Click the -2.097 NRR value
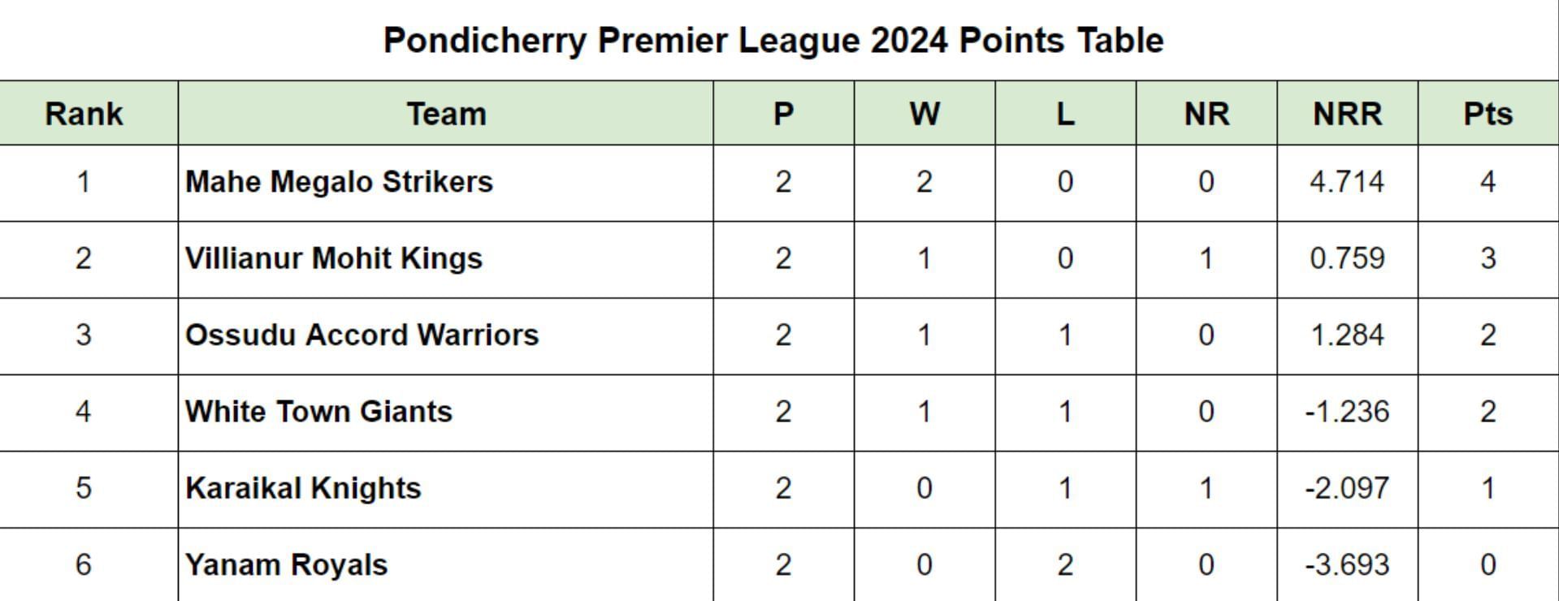This screenshot has width=1559, height=601. (1347, 488)
